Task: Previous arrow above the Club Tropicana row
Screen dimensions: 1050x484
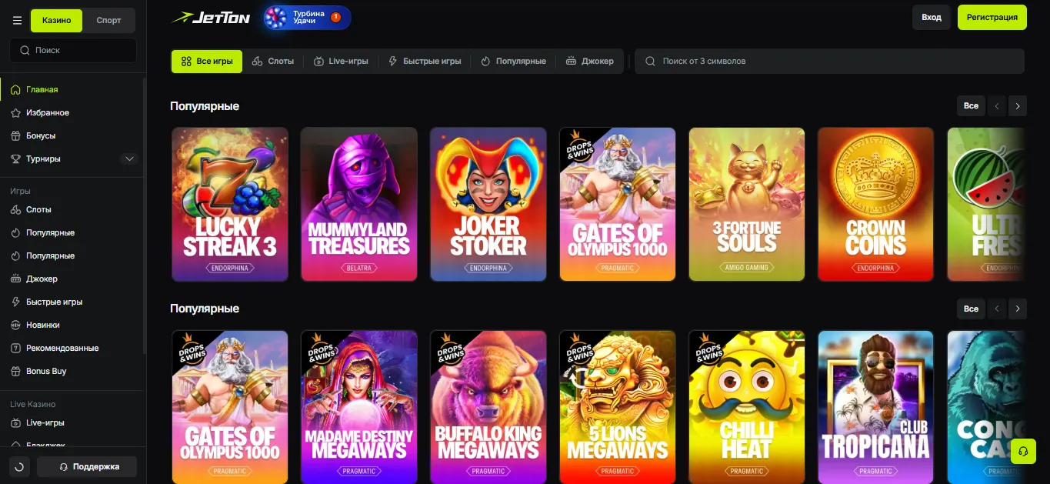Action: click(x=997, y=309)
